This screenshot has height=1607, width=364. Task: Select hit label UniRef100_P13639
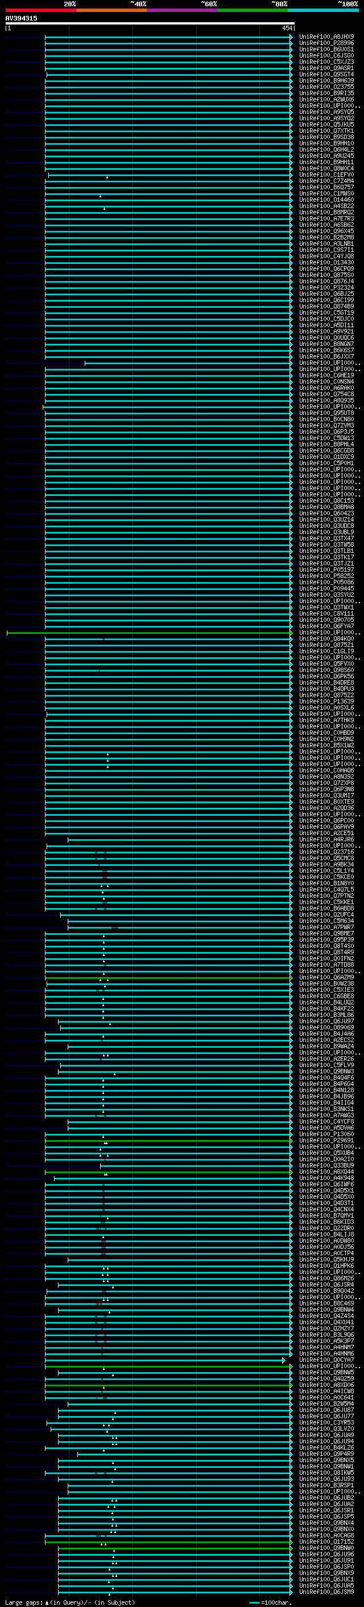click(x=326, y=702)
